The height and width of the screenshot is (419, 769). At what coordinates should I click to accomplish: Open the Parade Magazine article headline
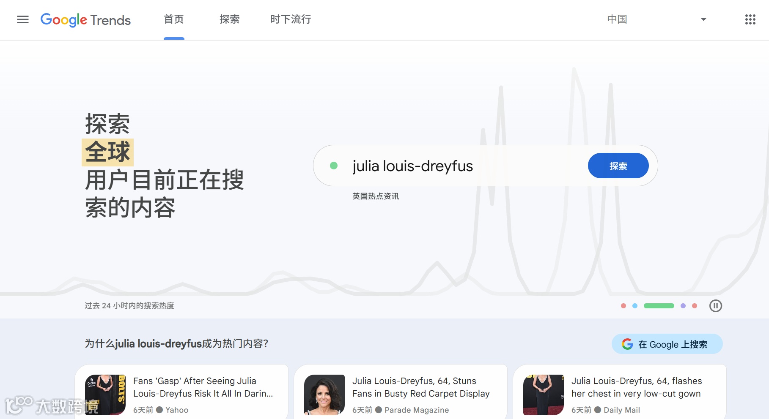coord(421,387)
